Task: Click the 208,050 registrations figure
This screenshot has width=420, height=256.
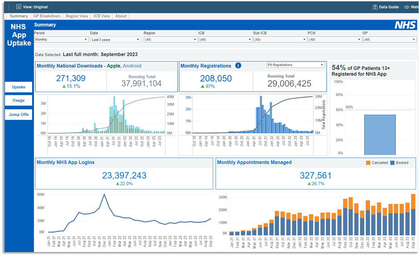Action: 216,78
